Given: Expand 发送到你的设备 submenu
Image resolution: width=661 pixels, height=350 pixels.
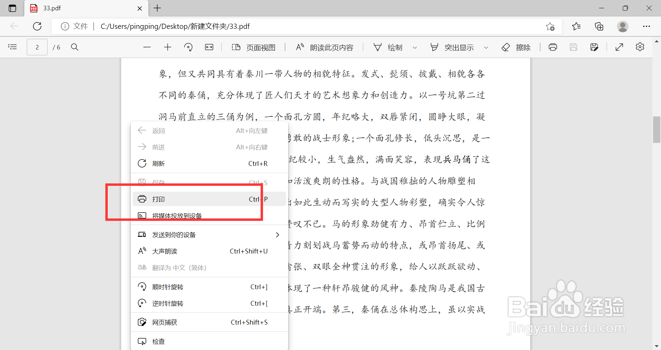Looking at the screenshot, I should 209,235.
